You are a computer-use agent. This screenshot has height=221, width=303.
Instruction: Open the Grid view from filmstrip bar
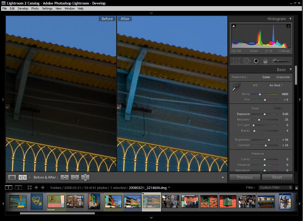(x=29, y=188)
